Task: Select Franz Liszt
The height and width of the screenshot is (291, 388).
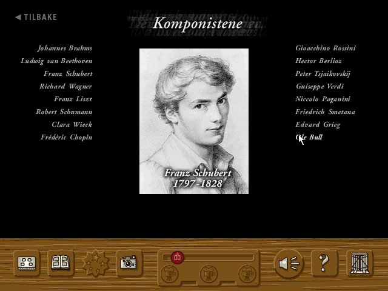Action: point(73,99)
